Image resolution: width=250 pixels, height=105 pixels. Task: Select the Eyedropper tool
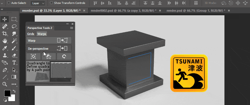point(5,48)
